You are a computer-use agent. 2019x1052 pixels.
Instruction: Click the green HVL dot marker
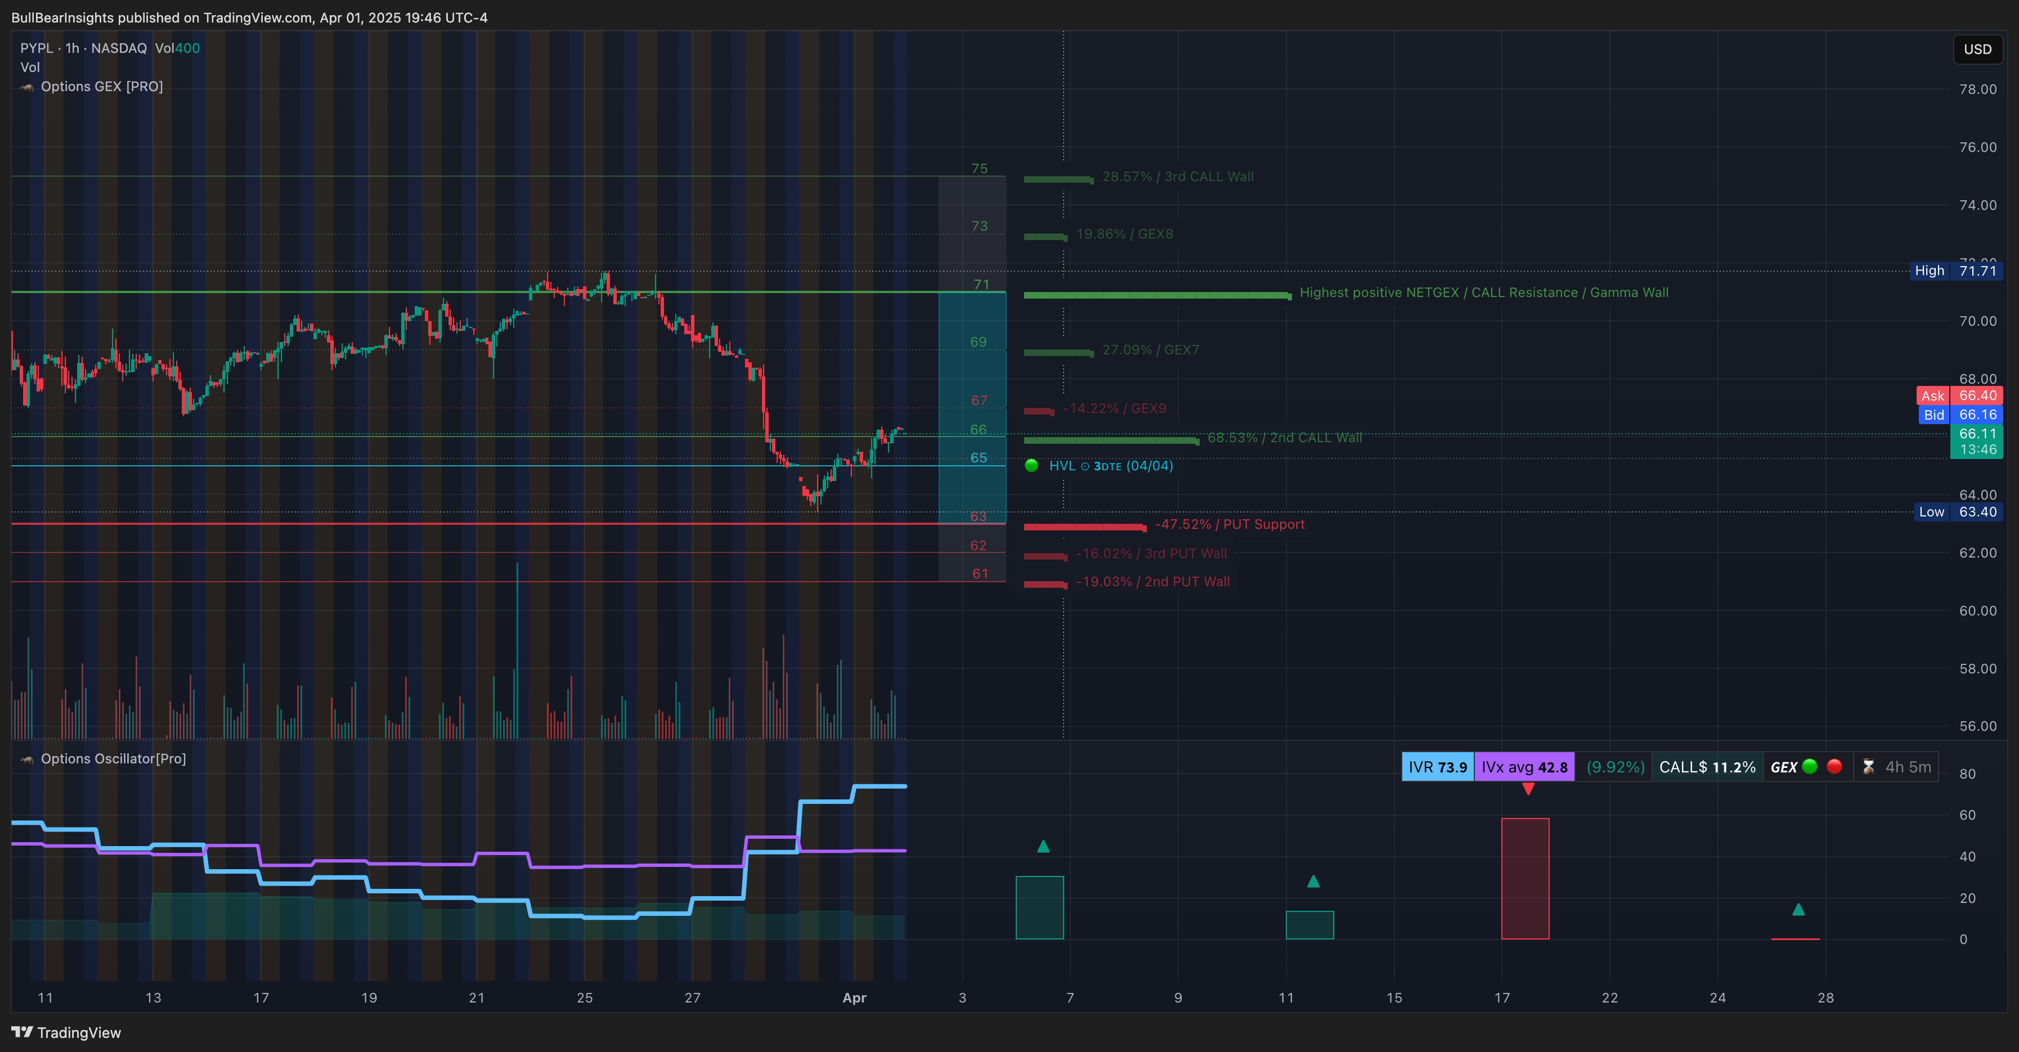coord(1031,466)
